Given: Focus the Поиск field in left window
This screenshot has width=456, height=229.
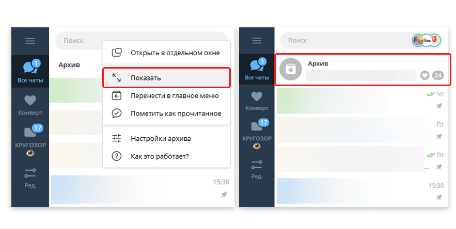Looking at the screenshot, I should 141,41.
